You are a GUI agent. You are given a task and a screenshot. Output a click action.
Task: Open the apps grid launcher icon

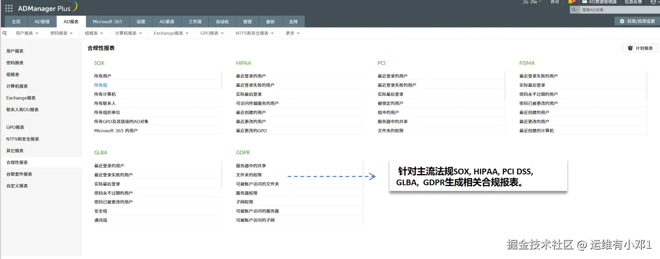(x=9, y=8)
